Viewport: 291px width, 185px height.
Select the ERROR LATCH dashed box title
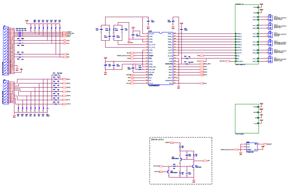pyautogui.click(x=158, y=140)
